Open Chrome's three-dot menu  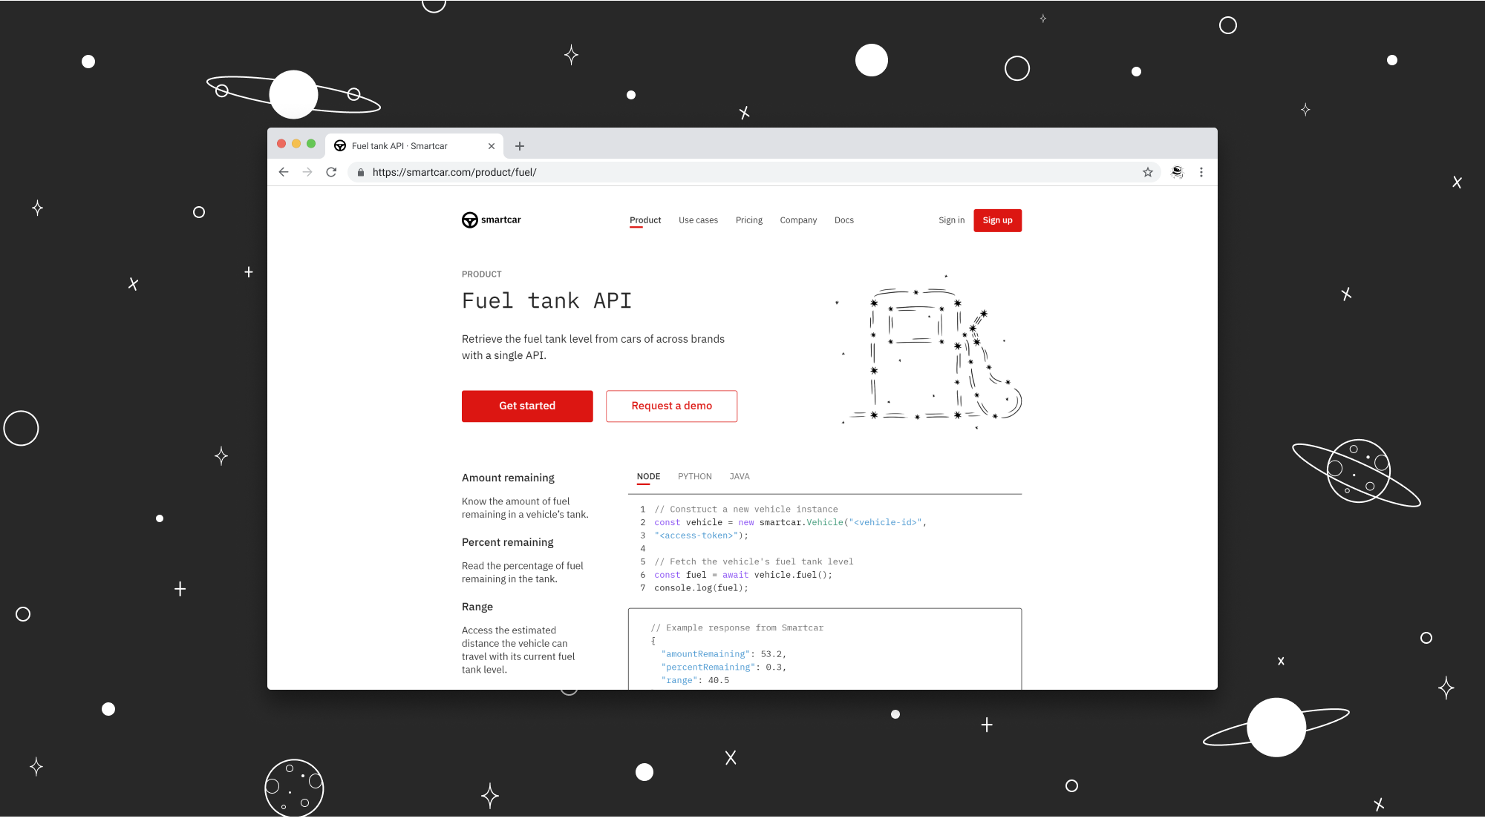pyautogui.click(x=1201, y=171)
